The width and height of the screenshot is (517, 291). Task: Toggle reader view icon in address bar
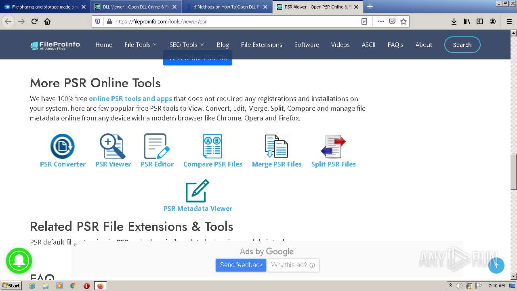point(364,21)
